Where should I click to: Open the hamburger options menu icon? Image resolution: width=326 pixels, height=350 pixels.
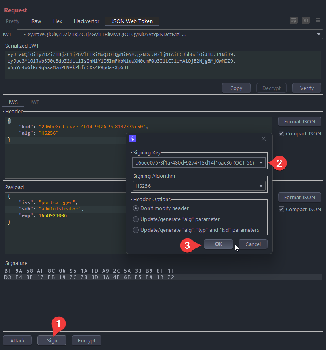pos(318,21)
